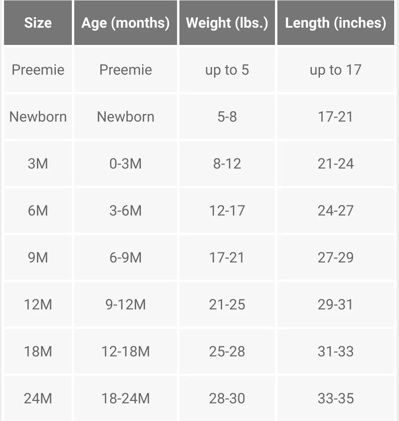Click the 18M size cell
Viewport: 399px width, 421px height.
tap(38, 352)
